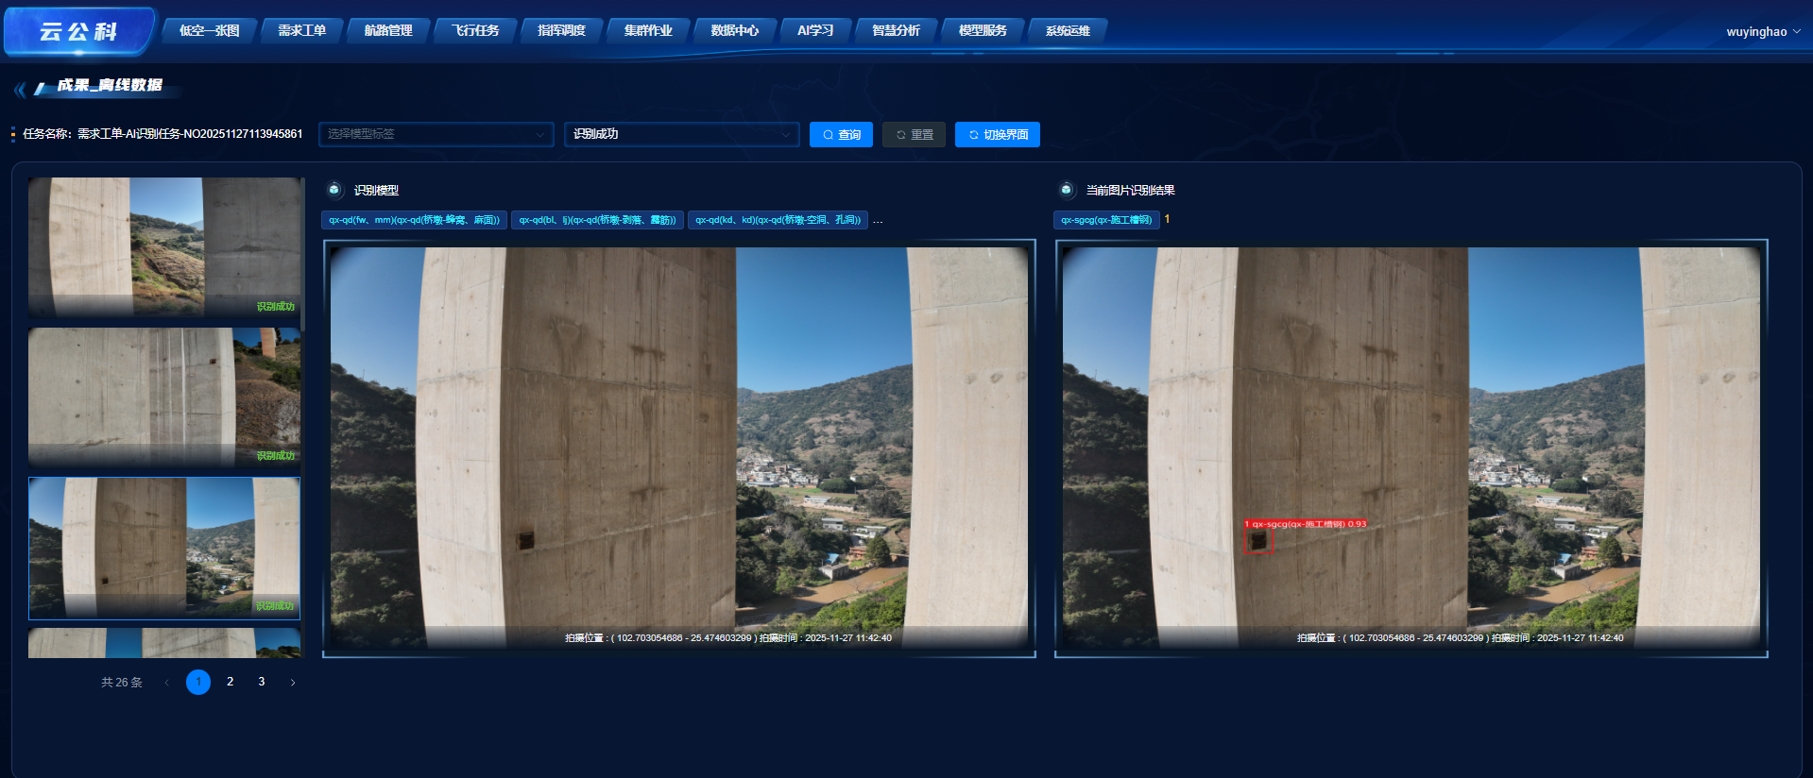
Task: Open the 数据中心 tab
Action: point(735,30)
